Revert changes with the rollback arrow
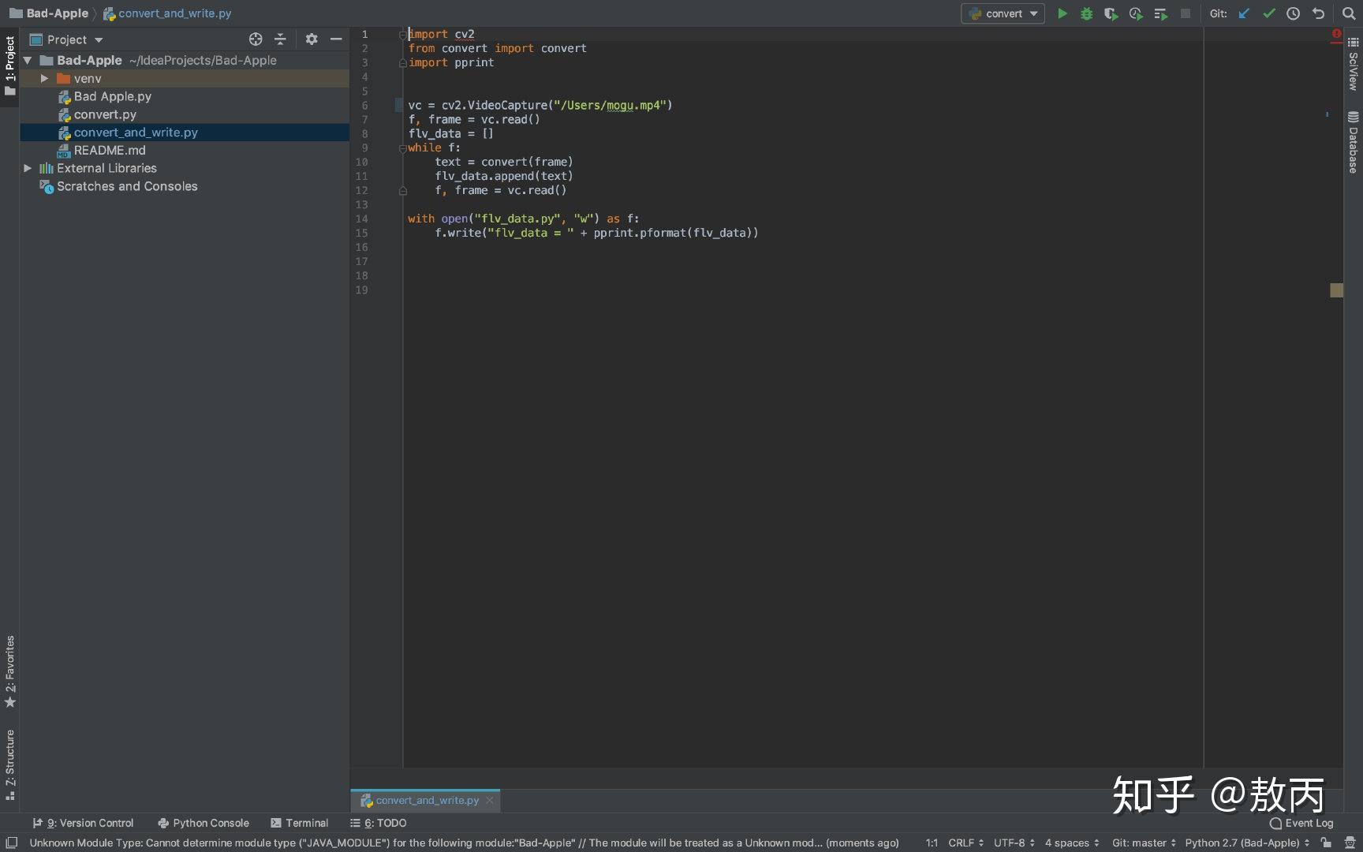The image size is (1363, 852). click(x=1317, y=13)
